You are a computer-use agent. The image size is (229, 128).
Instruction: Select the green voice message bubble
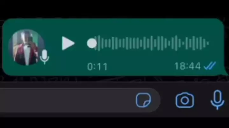114,47
